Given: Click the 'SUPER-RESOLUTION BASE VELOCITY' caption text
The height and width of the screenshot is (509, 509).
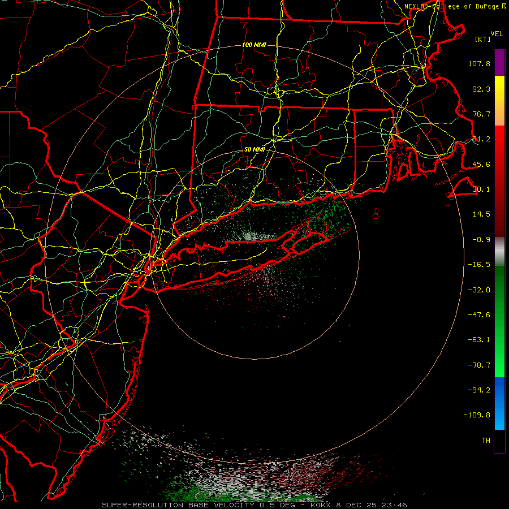Looking at the screenshot, I should coord(178,505).
